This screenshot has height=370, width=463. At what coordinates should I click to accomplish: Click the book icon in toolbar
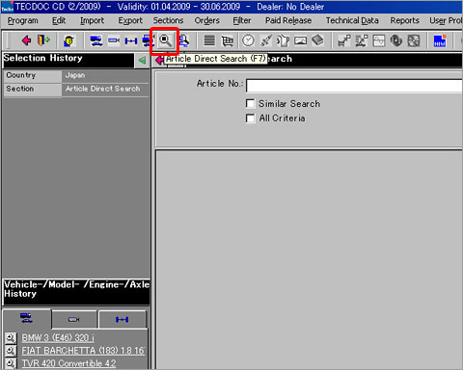click(317, 40)
